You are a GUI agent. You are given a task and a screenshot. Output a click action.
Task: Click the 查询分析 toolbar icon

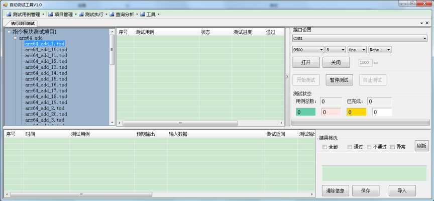[x=112, y=14]
